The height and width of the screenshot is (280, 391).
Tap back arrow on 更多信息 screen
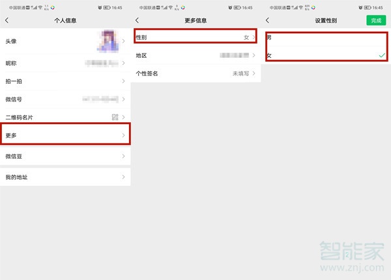point(137,21)
